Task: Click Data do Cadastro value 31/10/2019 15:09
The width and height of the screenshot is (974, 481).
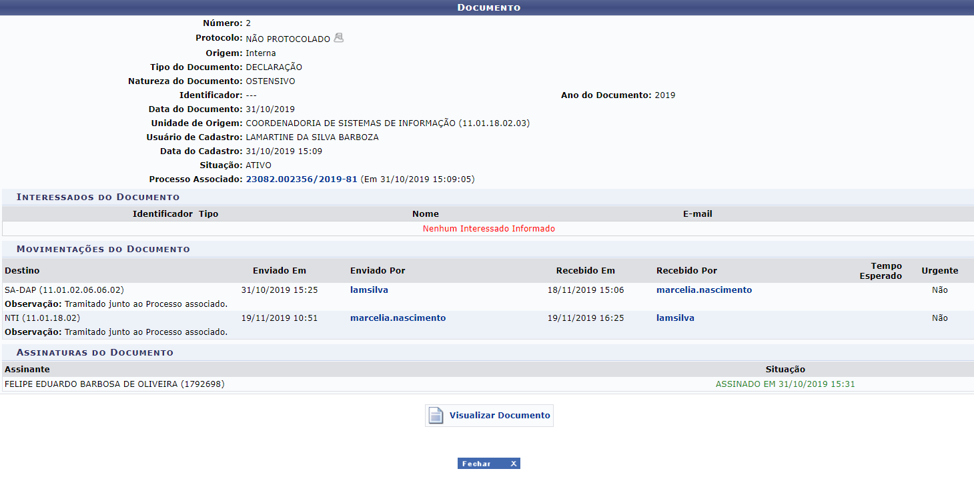Action: (x=284, y=151)
